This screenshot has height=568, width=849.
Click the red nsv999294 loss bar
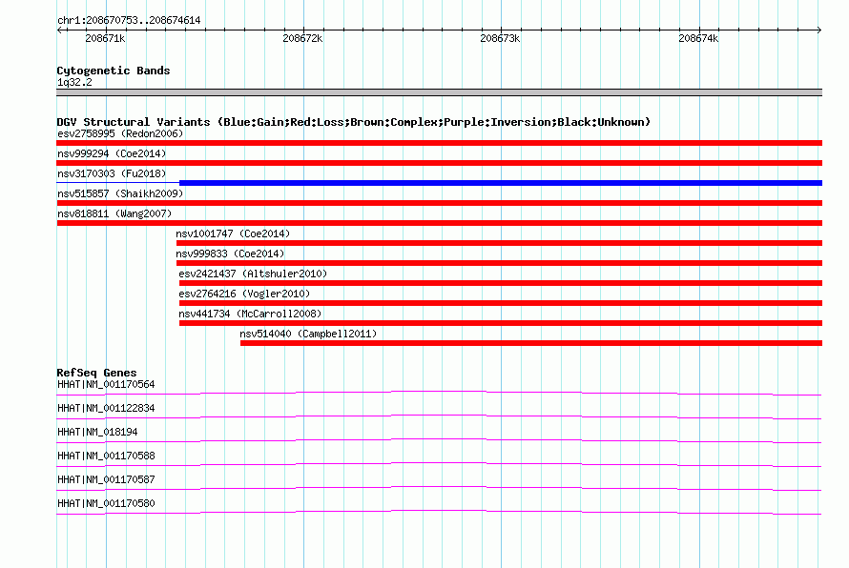click(439, 163)
